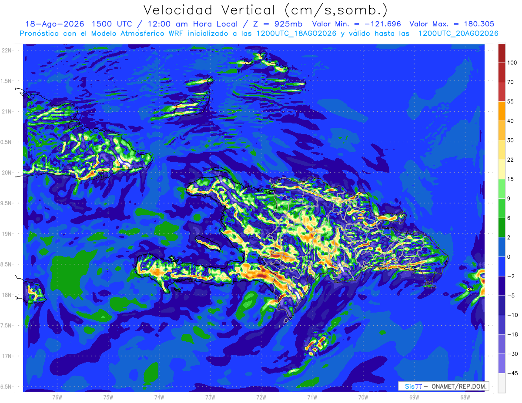Click the colorbar segment between 55 and 70
Screen dimensions: 522x403
click(502, 92)
